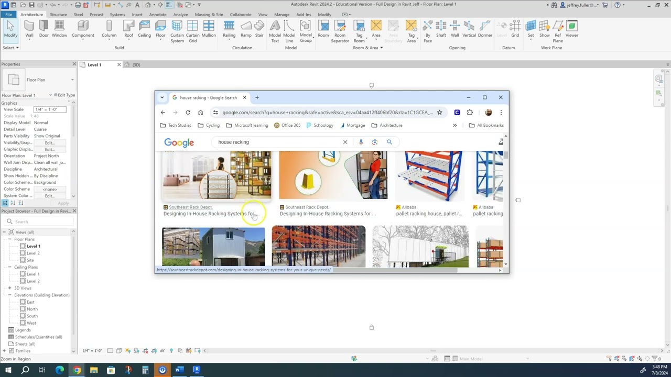Click Edit button for Visibility/Graphics

(50, 142)
